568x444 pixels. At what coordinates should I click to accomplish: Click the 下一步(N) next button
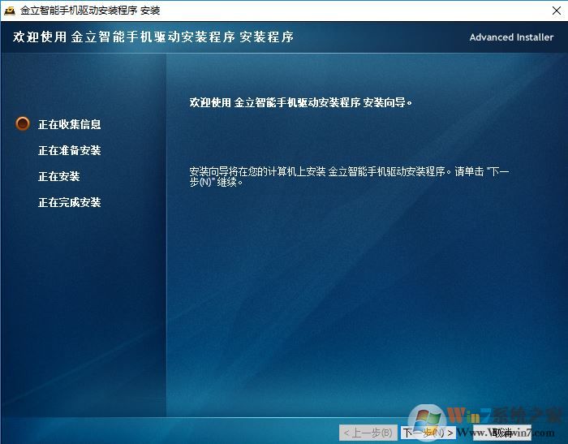click(428, 433)
